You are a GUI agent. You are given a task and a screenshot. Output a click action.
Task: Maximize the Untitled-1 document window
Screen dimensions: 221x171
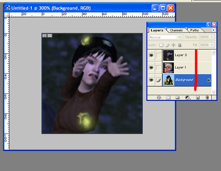tap(163, 8)
